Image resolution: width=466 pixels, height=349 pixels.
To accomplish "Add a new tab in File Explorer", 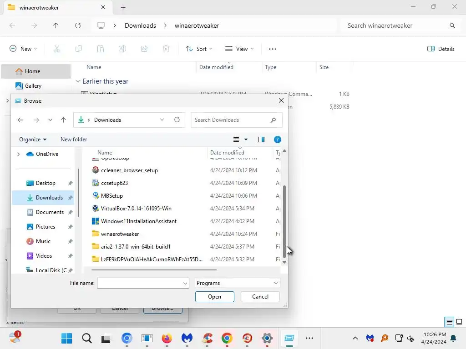I will [123, 8].
